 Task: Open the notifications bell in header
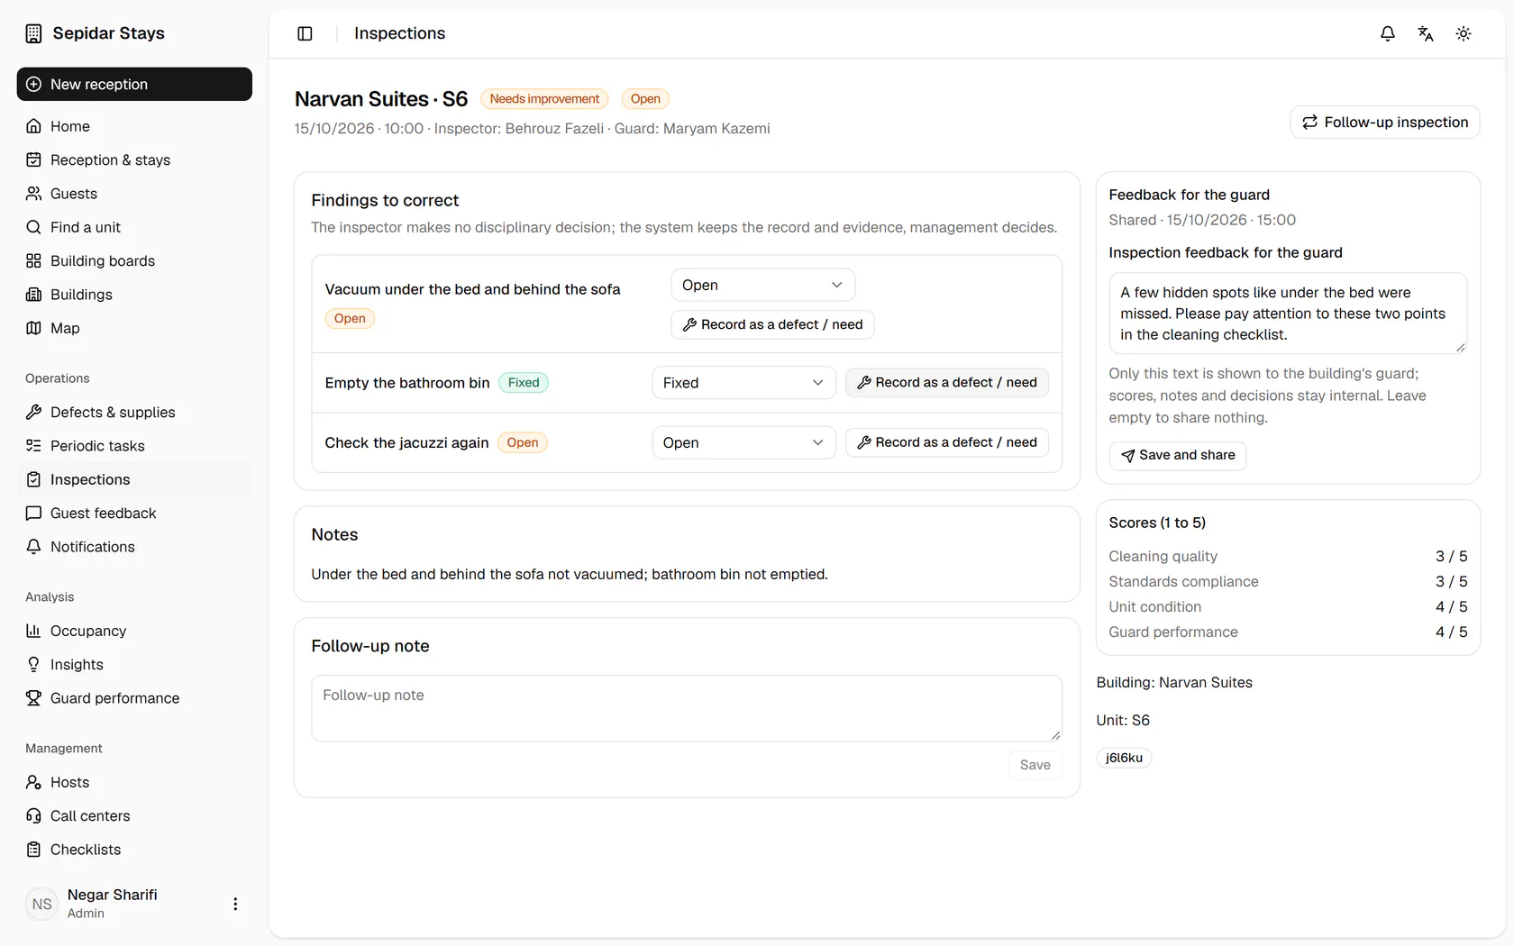pos(1388,33)
